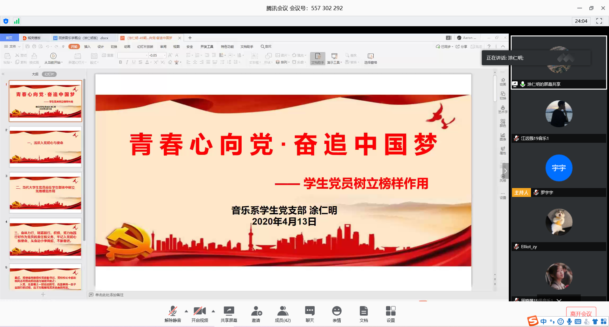Expand video options arrow beside 开启视频

pos(213,311)
